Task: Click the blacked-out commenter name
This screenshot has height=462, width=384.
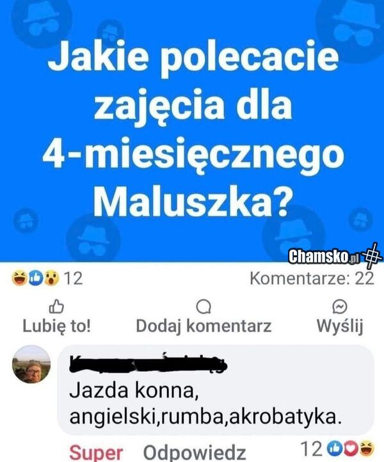Action: 148,364
